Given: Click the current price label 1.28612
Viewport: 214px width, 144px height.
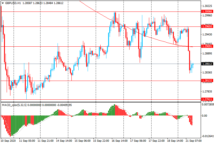Looking at the screenshot, I should click(207, 64).
